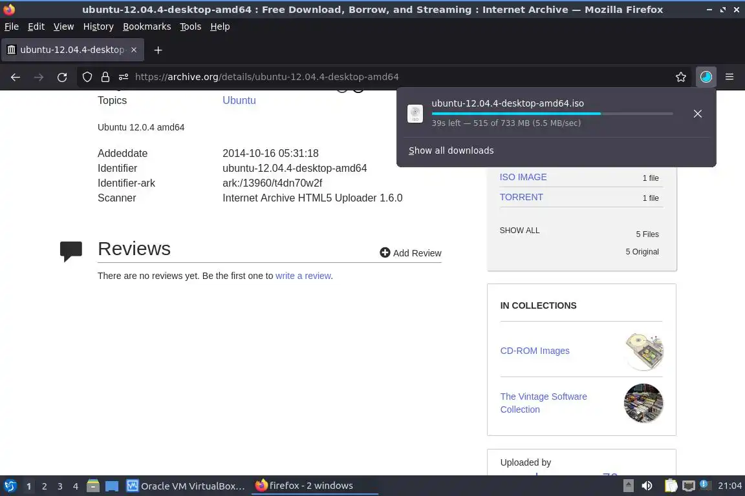Cancel the ubuntu ISO download
Image resolution: width=745 pixels, height=496 pixels.
pyautogui.click(x=697, y=114)
